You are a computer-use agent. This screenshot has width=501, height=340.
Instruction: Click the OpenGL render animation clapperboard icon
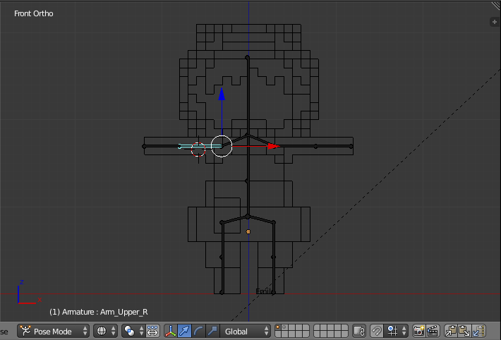[x=433, y=331]
